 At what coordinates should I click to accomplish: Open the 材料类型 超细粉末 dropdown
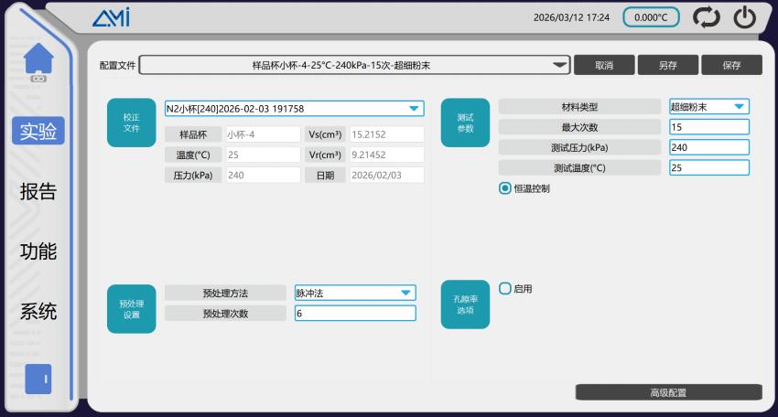(709, 107)
